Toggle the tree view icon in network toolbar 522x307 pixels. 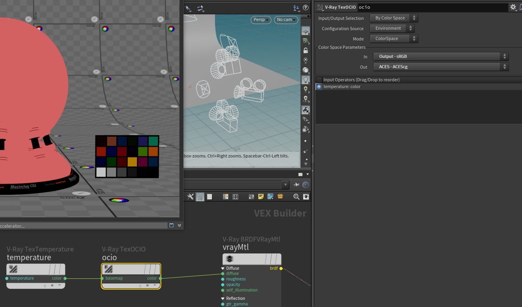pos(200,197)
